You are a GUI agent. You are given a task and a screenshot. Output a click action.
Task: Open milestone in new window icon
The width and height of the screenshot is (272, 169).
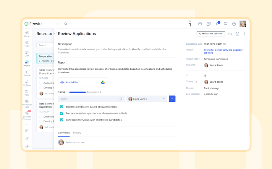click(238, 34)
